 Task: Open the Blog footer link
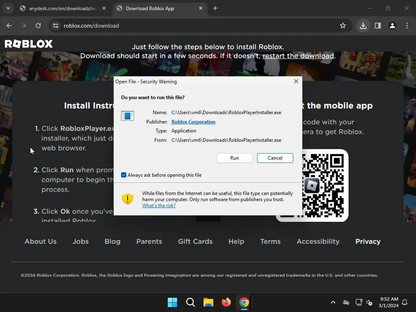pos(113,241)
